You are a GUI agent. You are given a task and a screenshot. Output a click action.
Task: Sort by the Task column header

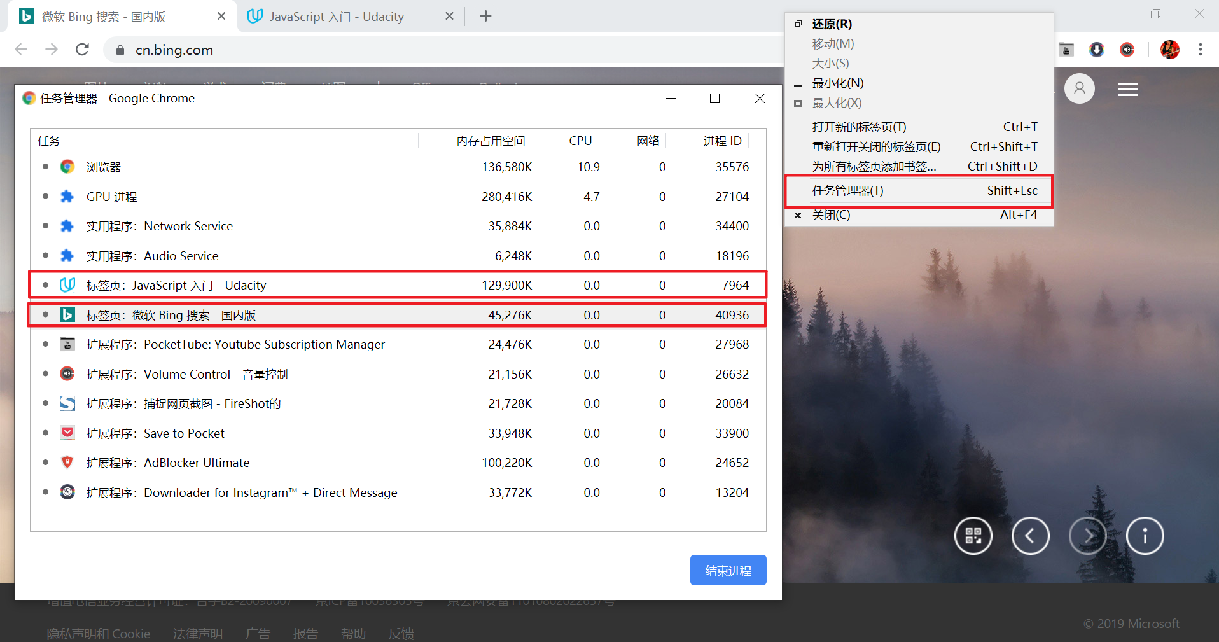[224, 141]
